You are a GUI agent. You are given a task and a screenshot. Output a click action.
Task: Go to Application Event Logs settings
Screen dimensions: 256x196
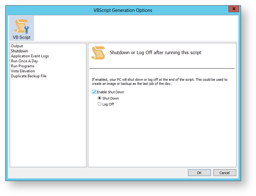(30, 56)
